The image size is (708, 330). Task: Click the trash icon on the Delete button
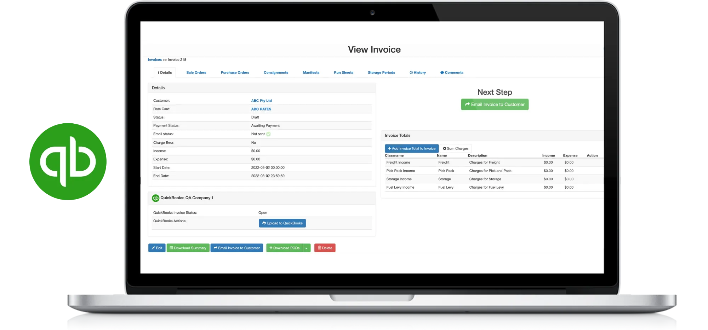(319, 248)
